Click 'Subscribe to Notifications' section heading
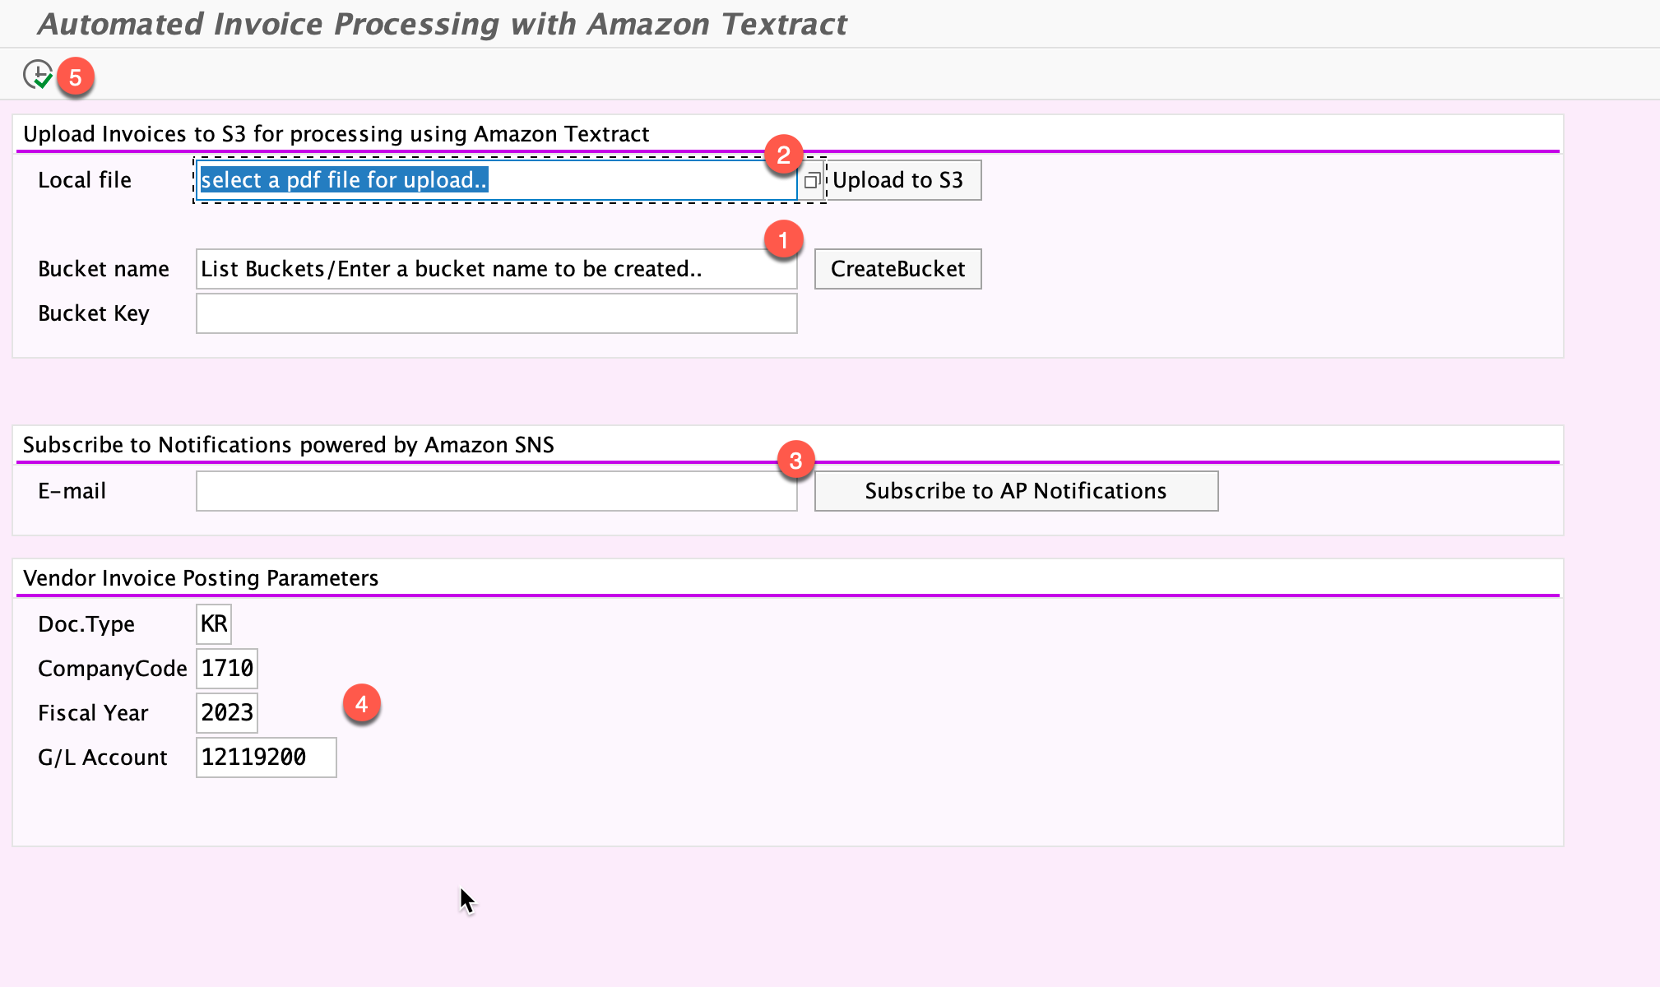Screen dimensions: 1660x987 pyautogui.click(x=289, y=445)
